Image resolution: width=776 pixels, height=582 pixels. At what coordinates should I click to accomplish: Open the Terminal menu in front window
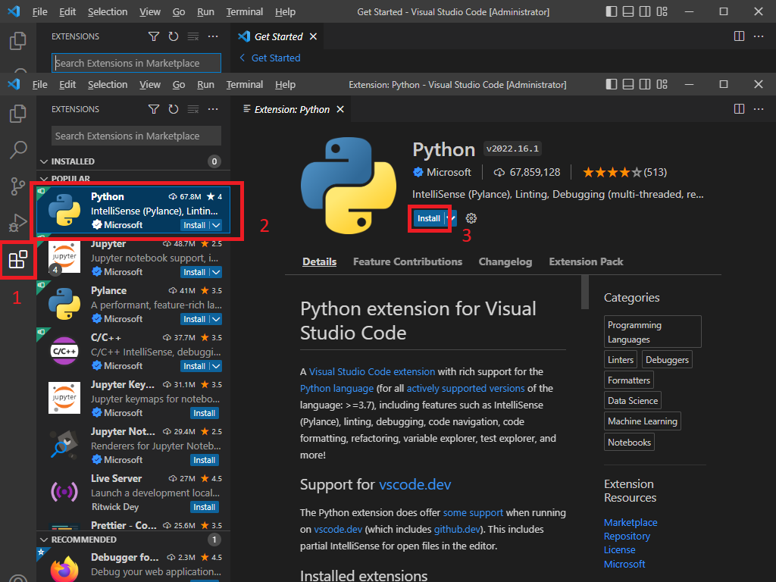tap(245, 85)
